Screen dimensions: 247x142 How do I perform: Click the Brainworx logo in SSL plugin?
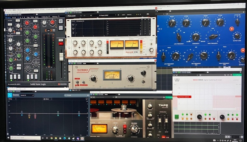62,84
